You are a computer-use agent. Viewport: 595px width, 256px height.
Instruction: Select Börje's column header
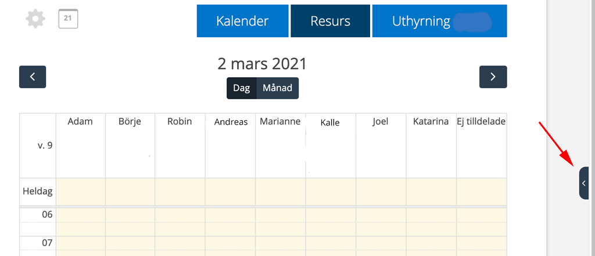point(131,121)
